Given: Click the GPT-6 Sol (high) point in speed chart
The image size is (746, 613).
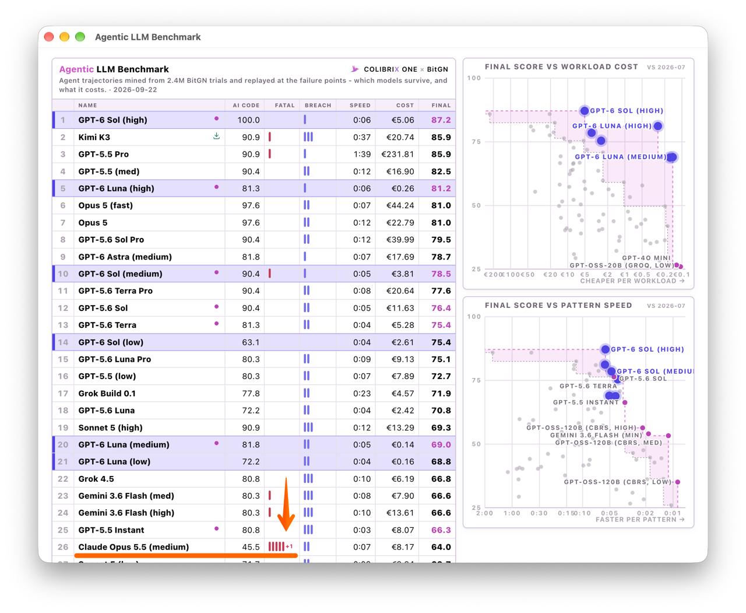Looking at the screenshot, I should [605, 349].
